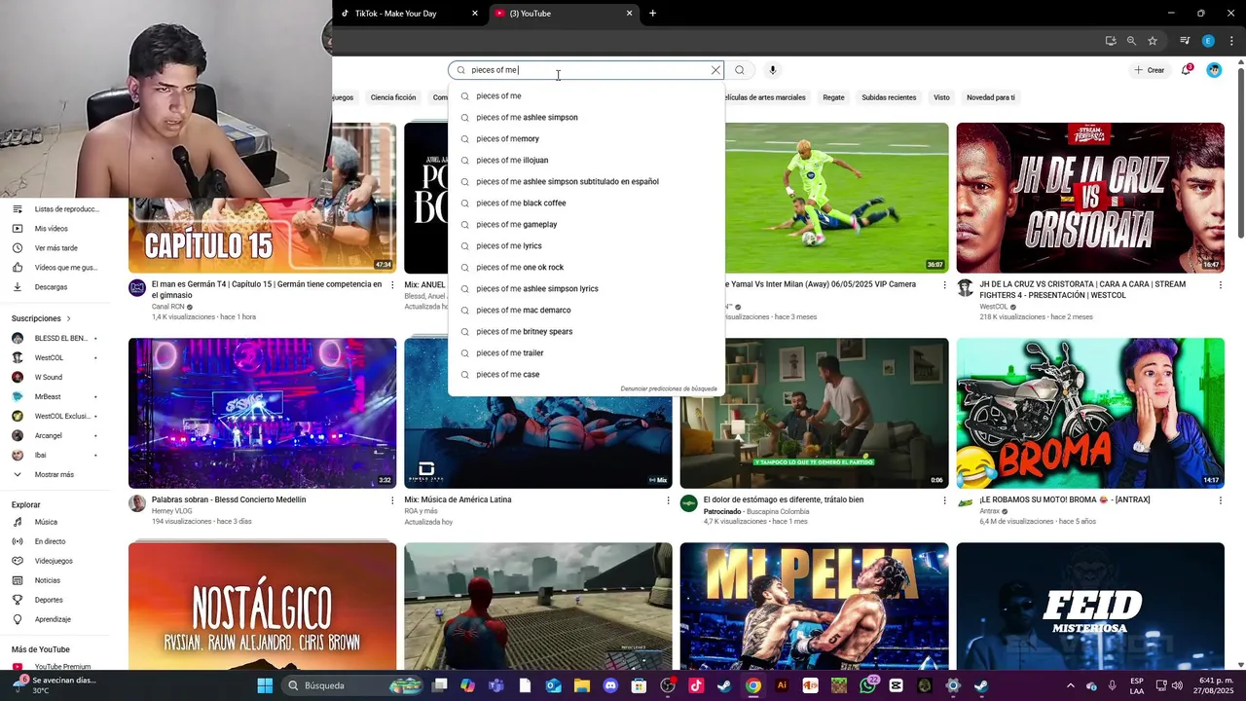Screen dimensions: 1246x701
Task: Select the 'Subidas recientes' filter chip
Action: 889,97
